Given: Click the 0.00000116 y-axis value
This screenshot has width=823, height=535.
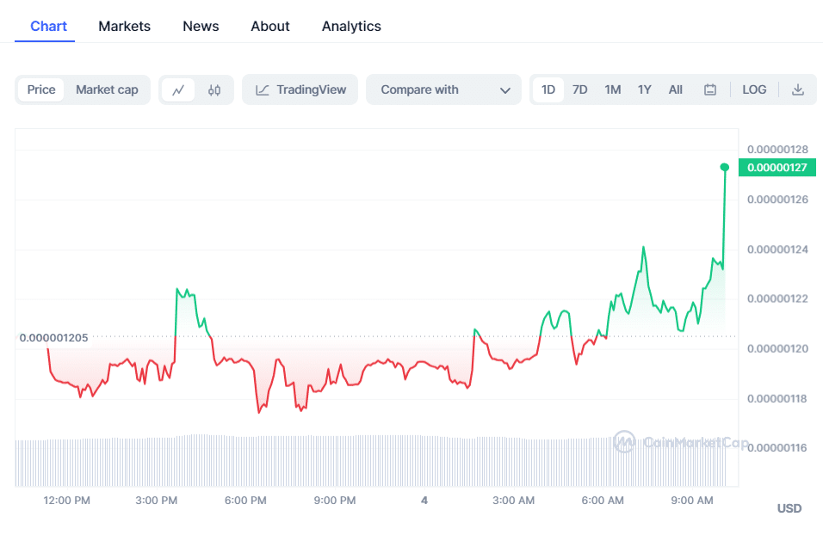Looking at the screenshot, I should click(x=777, y=447).
